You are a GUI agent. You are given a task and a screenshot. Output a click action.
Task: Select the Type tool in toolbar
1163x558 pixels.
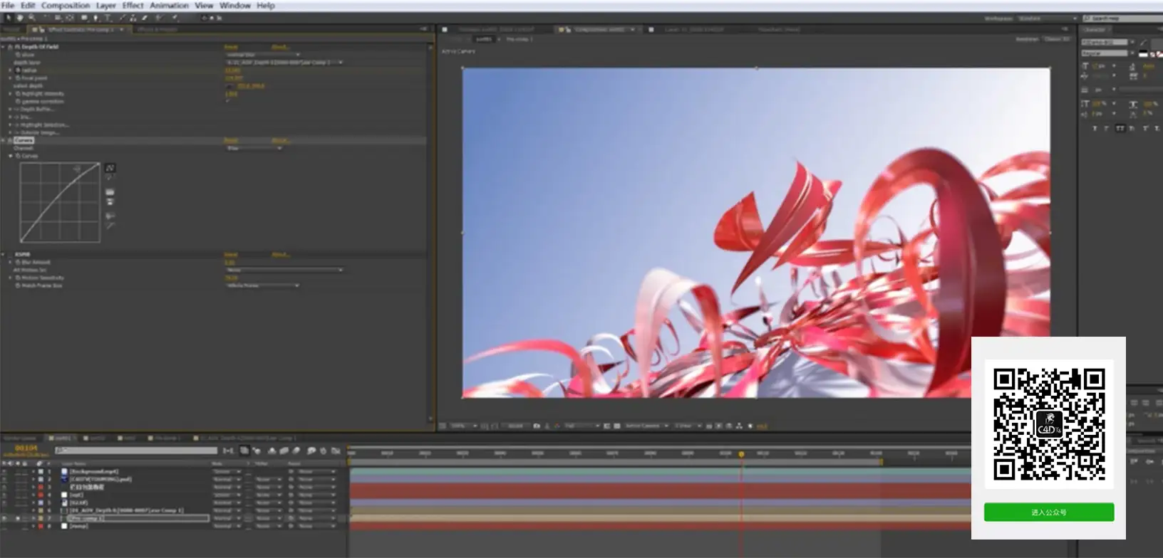[108, 18]
